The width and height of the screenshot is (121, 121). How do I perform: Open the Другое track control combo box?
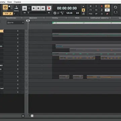(x=15, y=23)
